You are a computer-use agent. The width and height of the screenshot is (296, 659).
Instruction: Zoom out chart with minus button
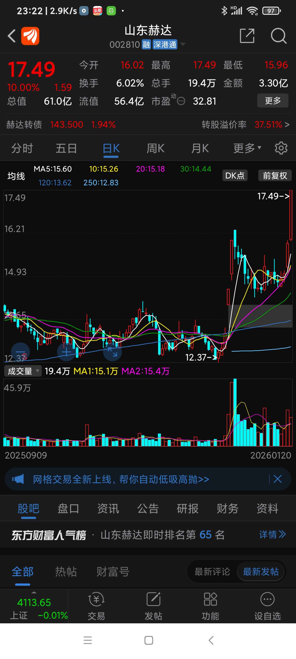coord(20,352)
